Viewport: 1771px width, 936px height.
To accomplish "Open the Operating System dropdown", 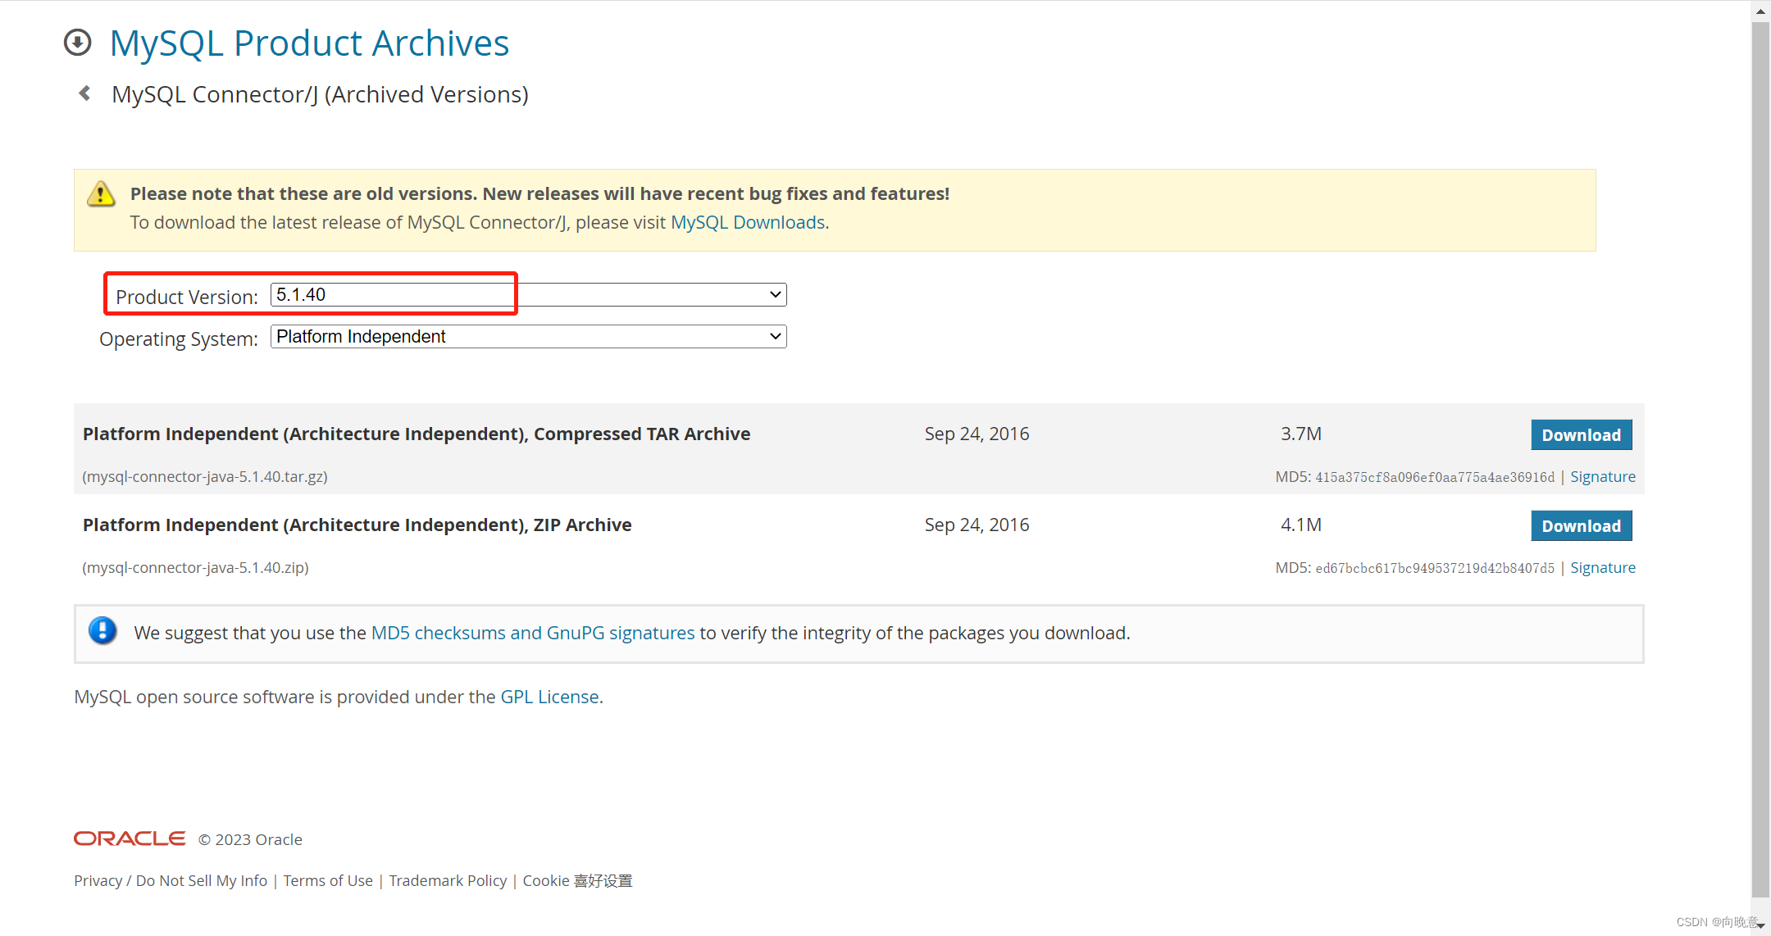I will 528,336.
